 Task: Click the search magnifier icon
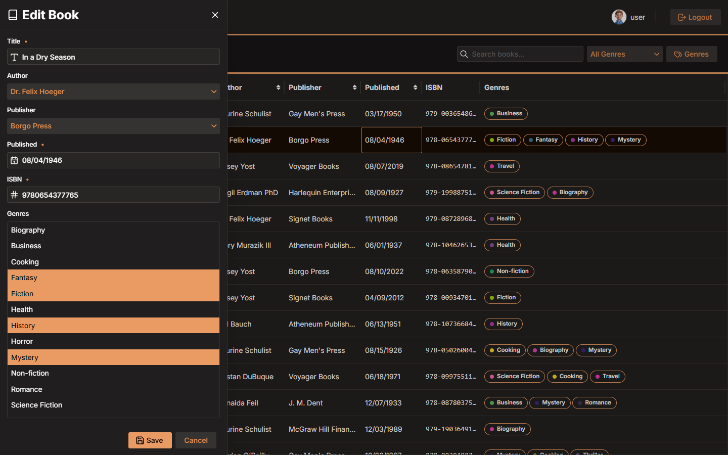[464, 54]
